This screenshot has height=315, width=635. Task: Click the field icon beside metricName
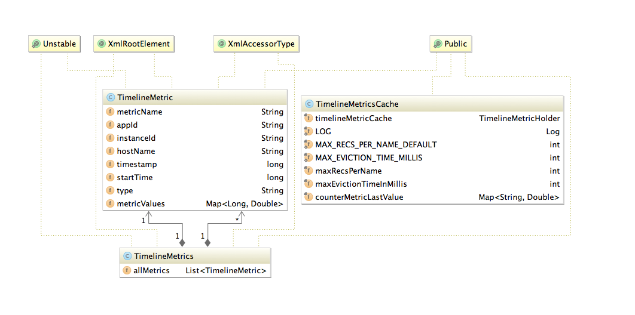110,112
